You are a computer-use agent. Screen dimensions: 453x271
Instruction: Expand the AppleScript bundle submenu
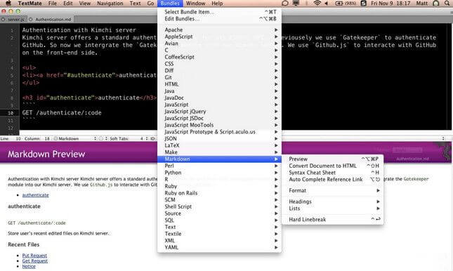coord(220,37)
